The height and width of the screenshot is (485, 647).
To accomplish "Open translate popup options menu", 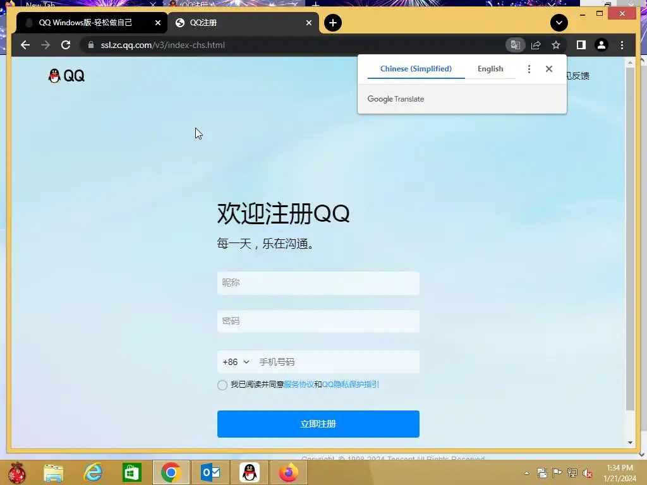I will coord(529,69).
